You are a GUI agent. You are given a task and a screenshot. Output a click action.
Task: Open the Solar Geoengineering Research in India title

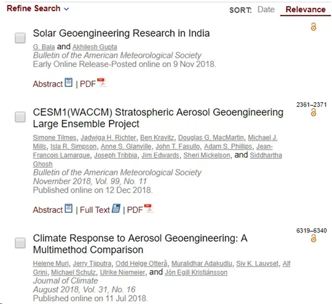pyautogui.click(x=121, y=33)
